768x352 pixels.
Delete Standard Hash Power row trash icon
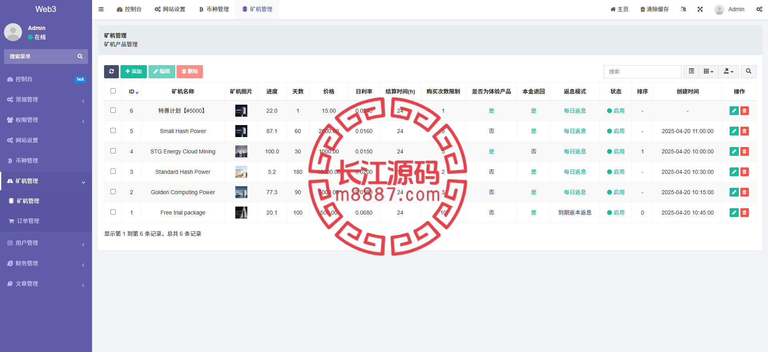coord(744,172)
